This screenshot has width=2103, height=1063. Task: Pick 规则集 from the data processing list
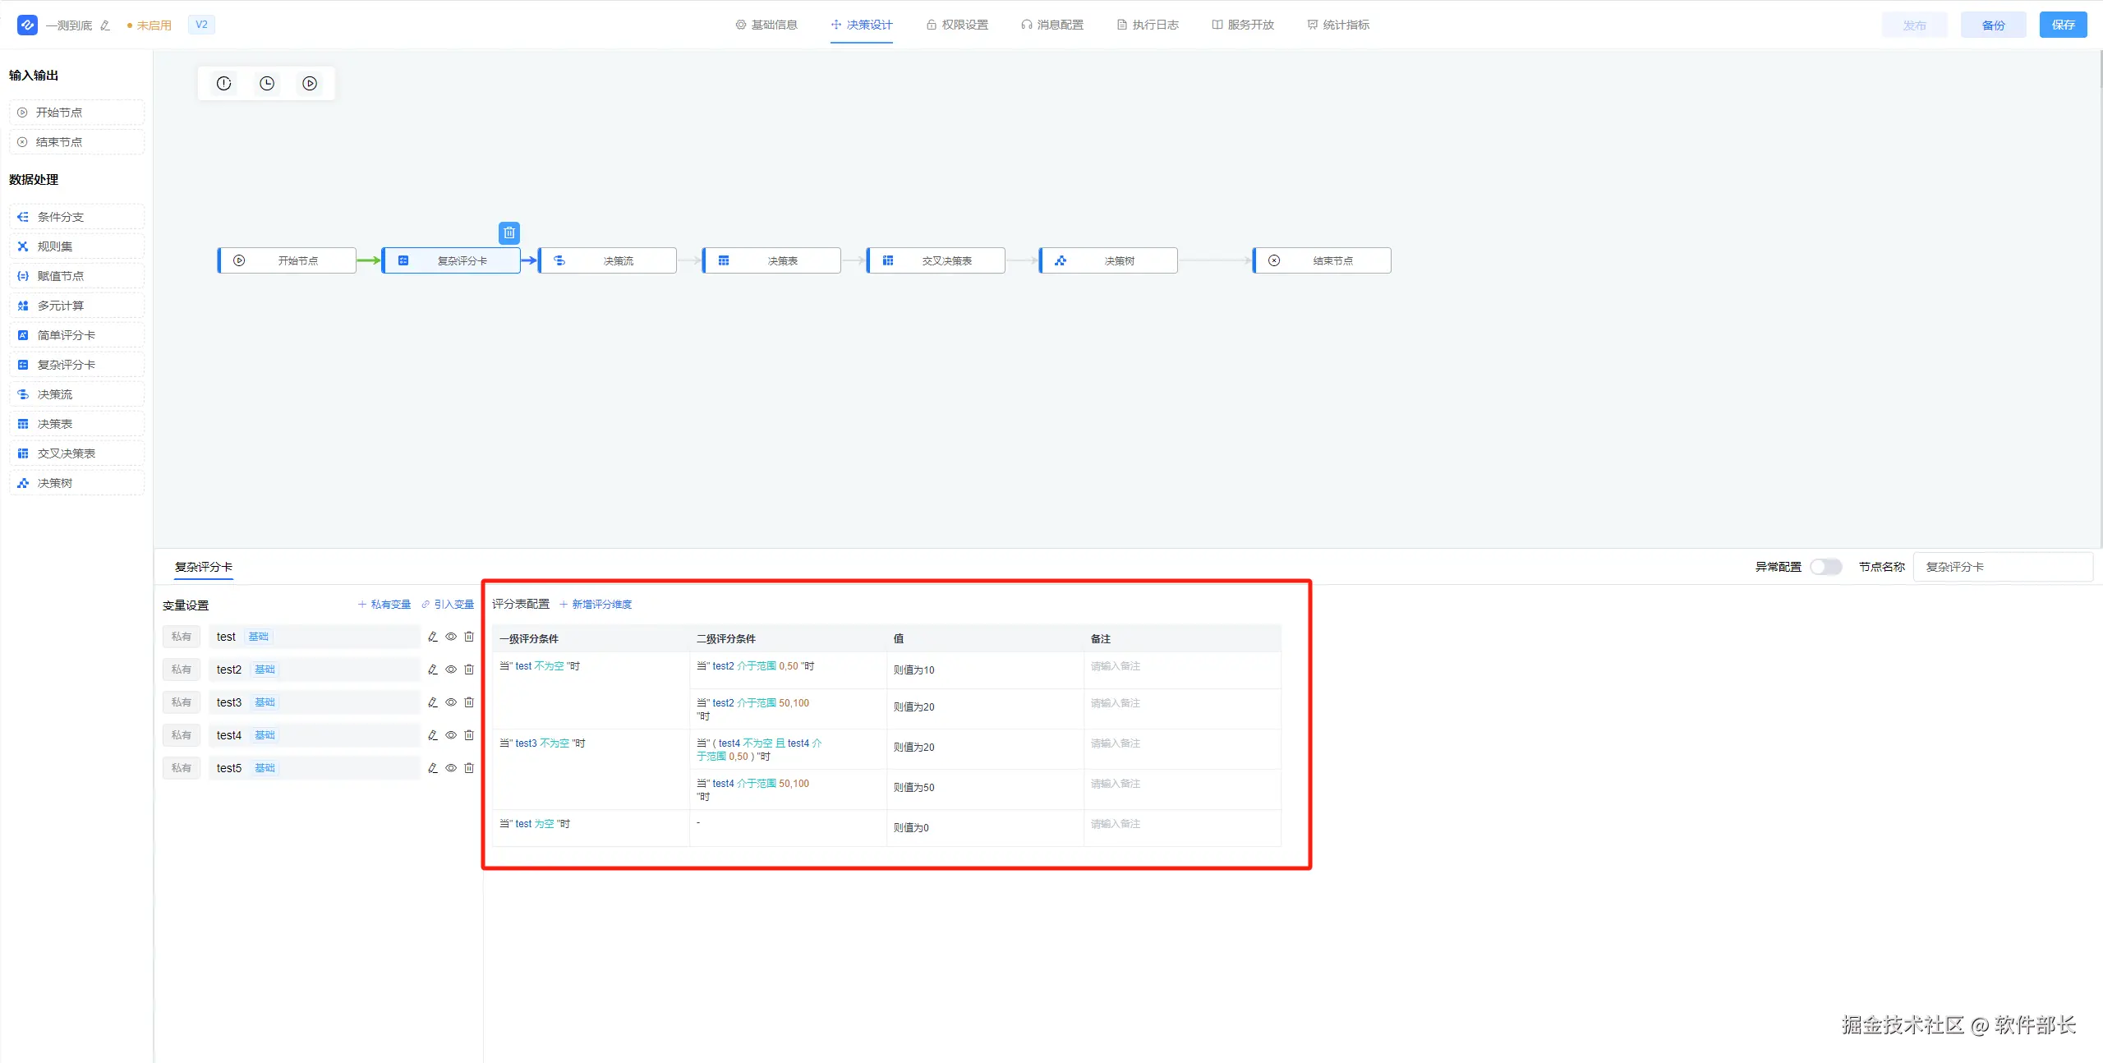[55, 246]
